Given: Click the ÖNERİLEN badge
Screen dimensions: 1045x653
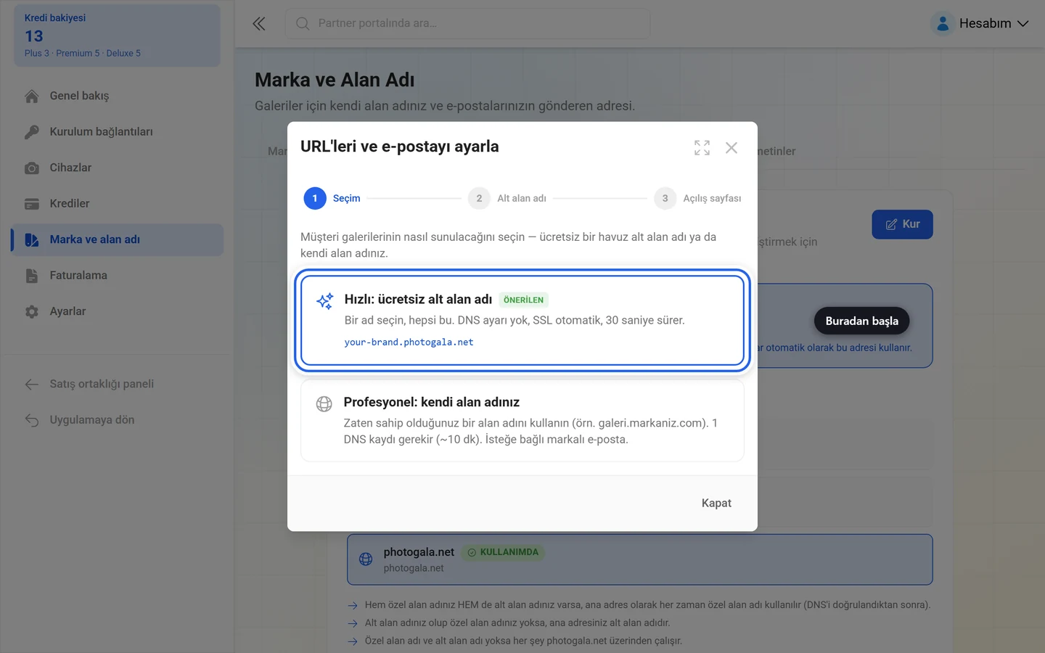Looking at the screenshot, I should point(523,300).
